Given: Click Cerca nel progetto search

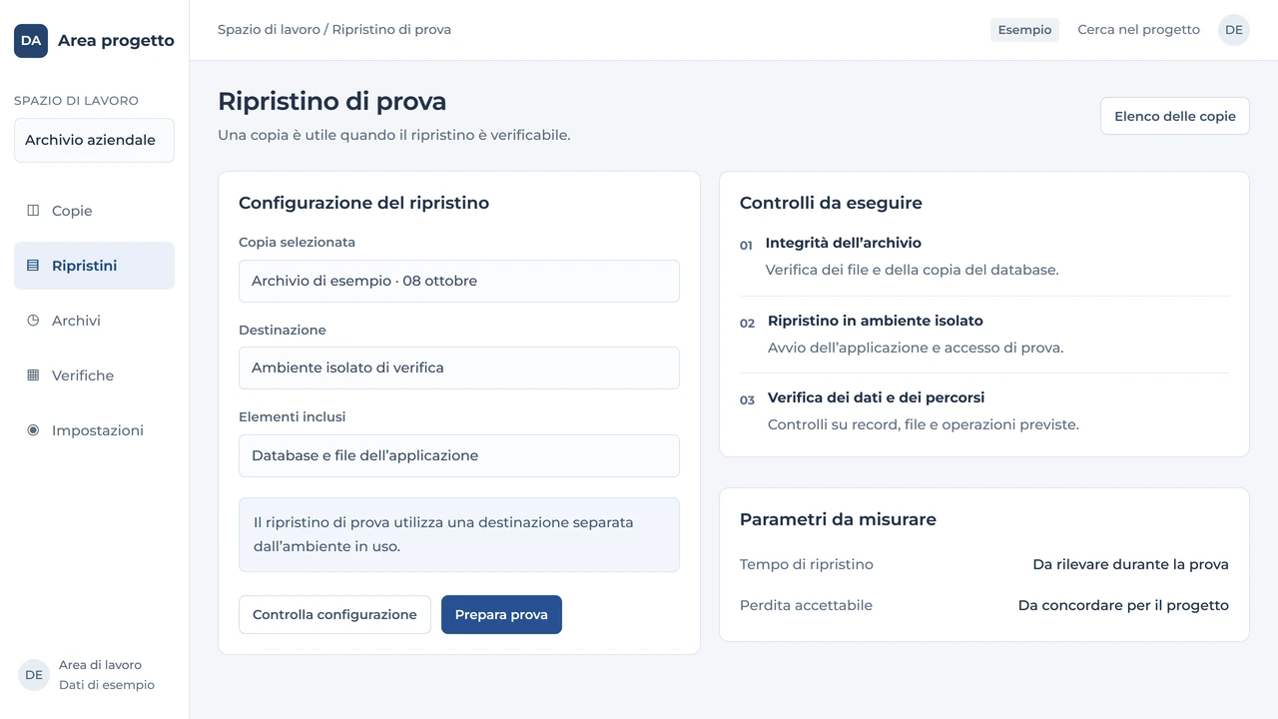Looking at the screenshot, I should (1138, 30).
